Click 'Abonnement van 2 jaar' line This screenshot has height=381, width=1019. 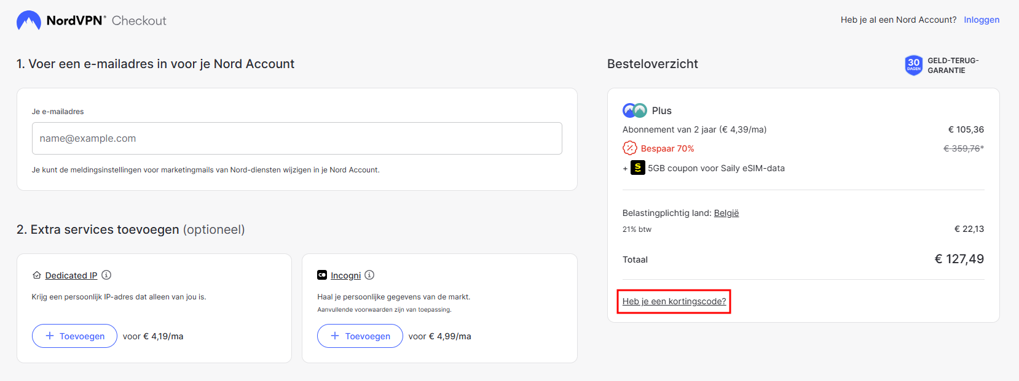coord(694,129)
